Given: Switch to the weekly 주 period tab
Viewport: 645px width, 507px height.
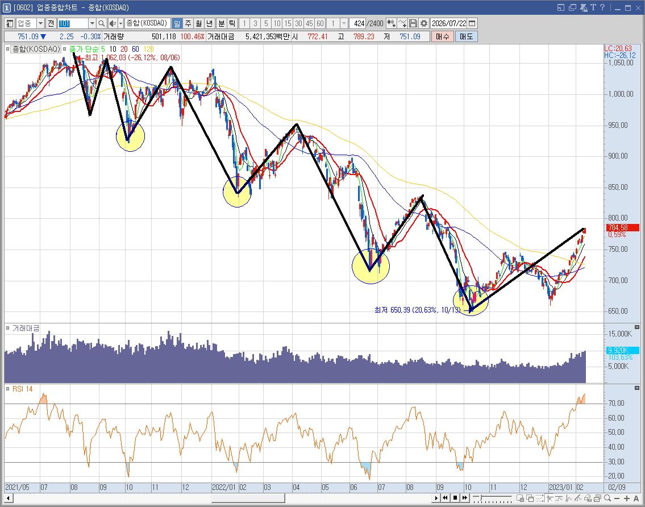Looking at the screenshot, I should coord(188,23).
